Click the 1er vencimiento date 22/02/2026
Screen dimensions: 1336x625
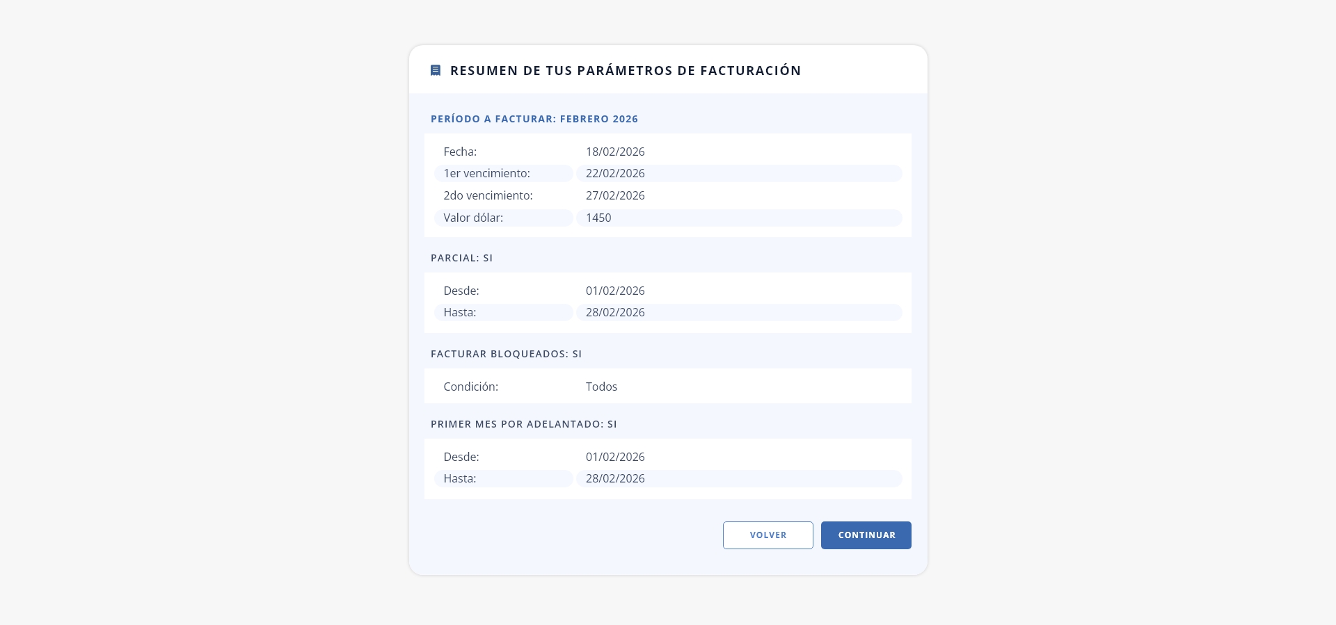(615, 173)
